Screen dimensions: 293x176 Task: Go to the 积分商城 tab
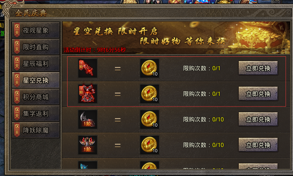(x=36, y=97)
